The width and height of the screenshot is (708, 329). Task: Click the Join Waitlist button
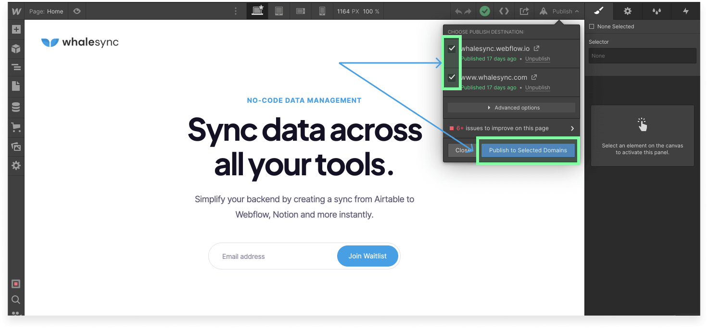(x=367, y=256)
